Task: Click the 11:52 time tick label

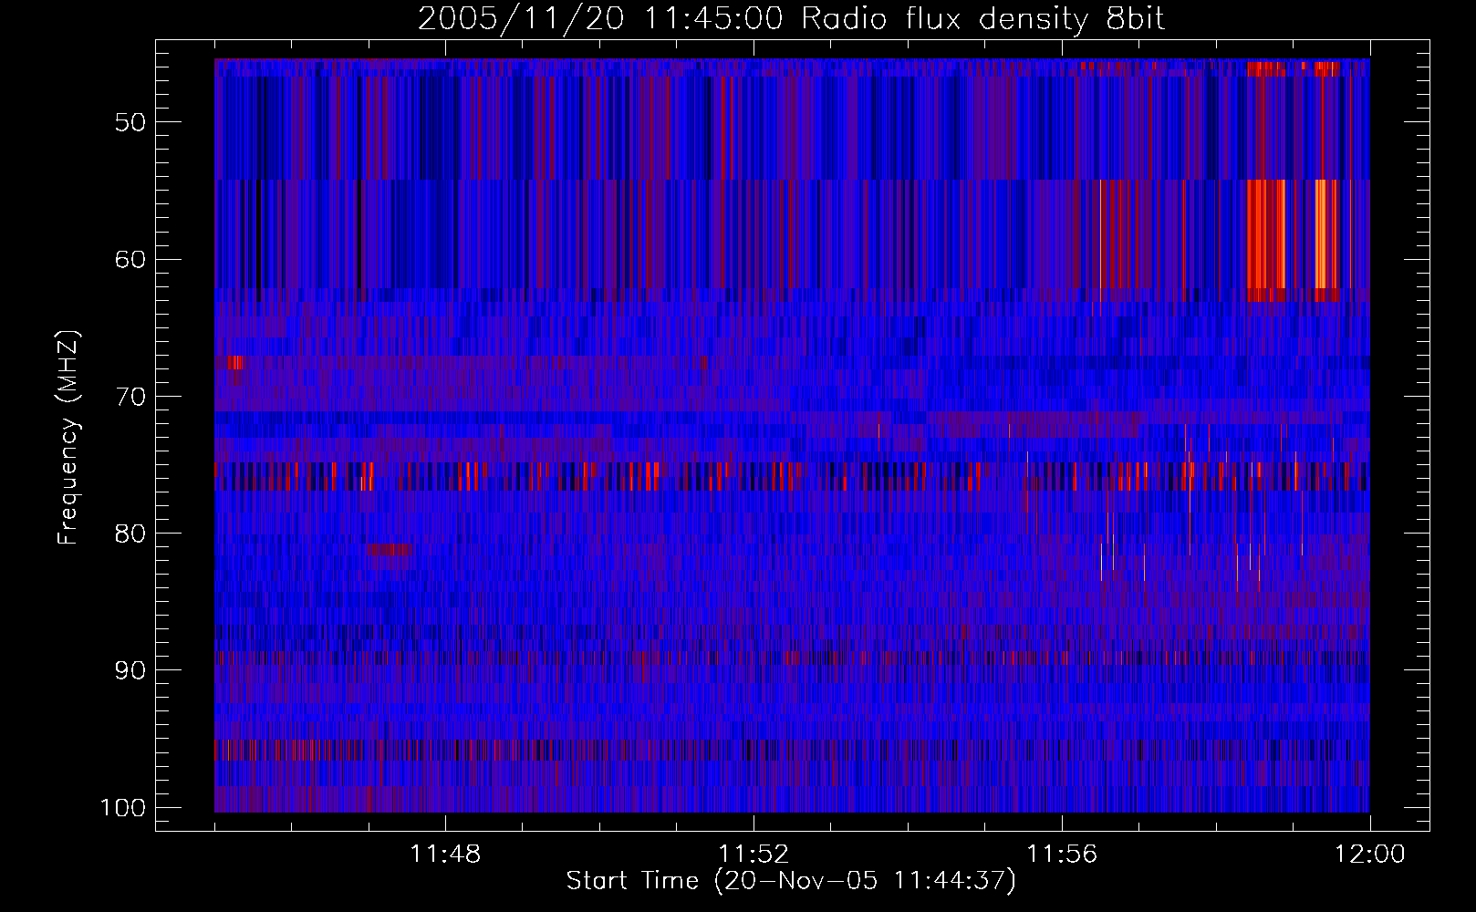Action: coord(754,855)
